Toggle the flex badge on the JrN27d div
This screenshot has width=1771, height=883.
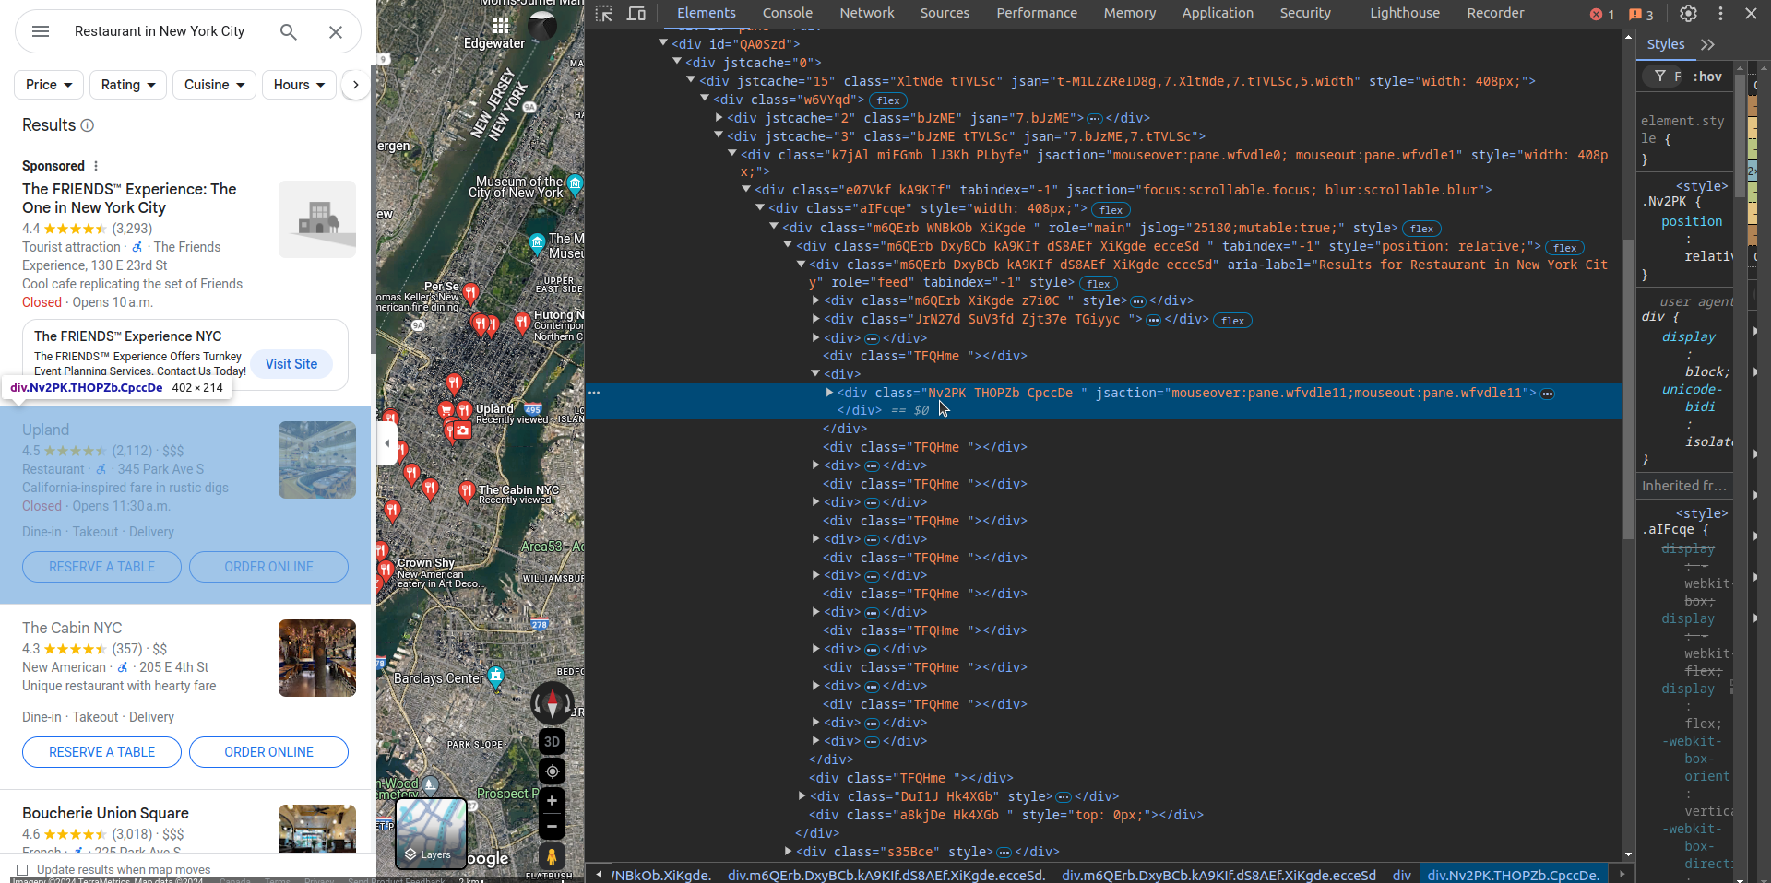[x=1233, y=321]
